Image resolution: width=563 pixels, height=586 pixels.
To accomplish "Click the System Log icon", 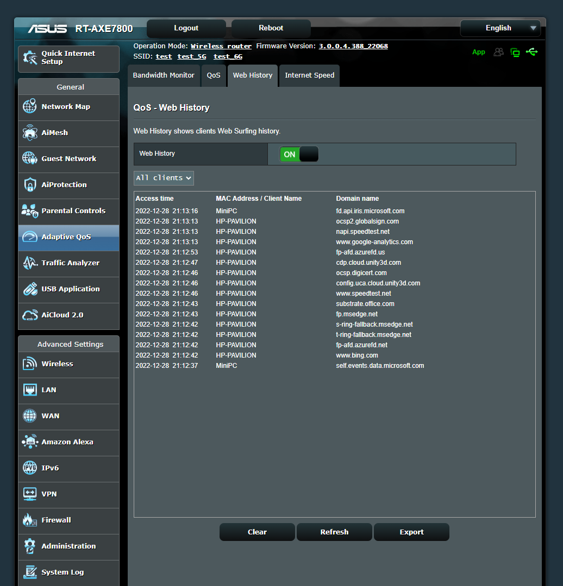I will click(x=30, y=572).
